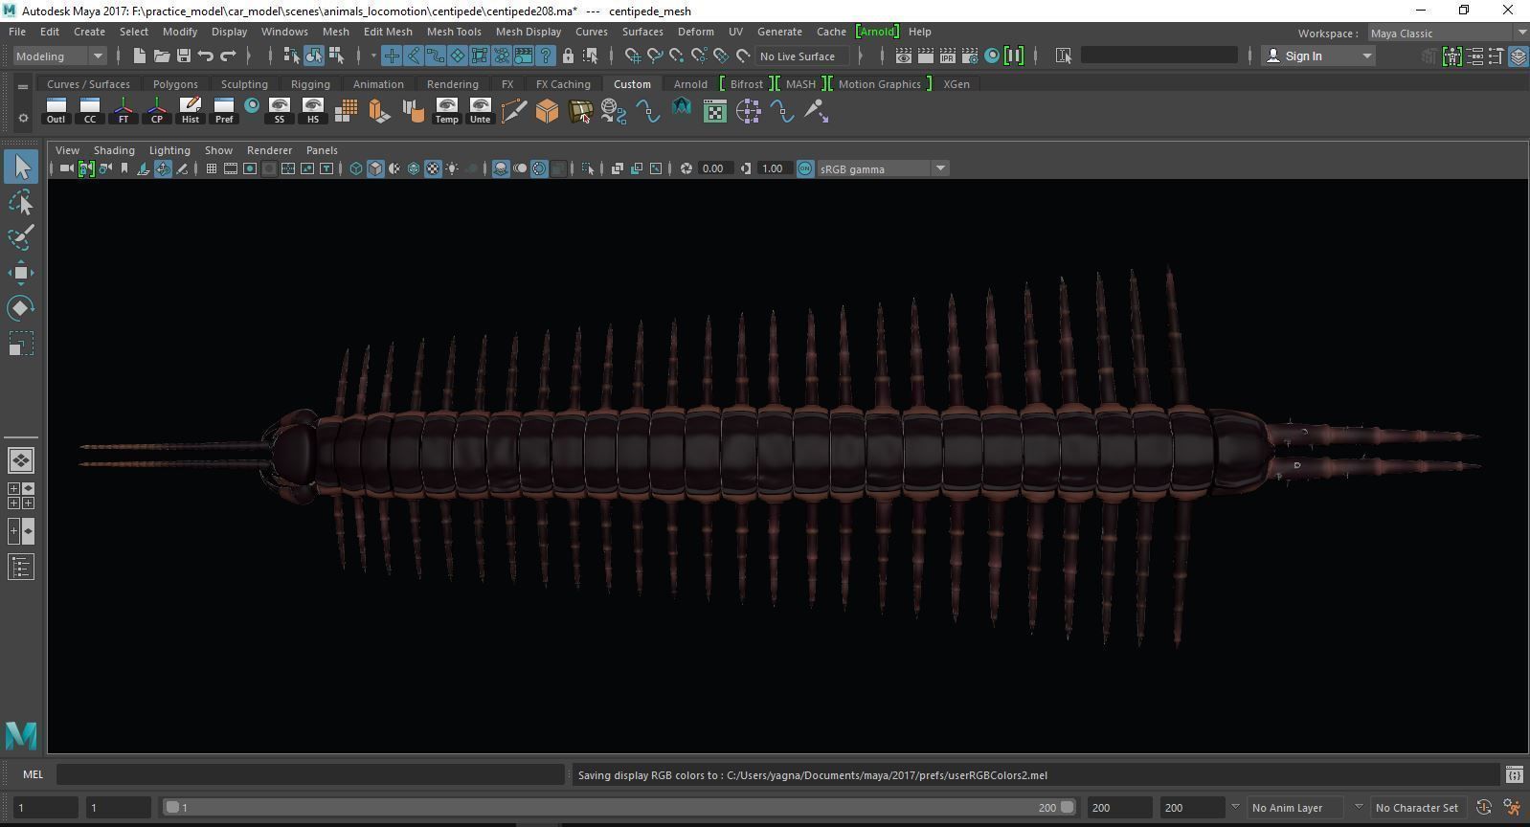Expand the sRGB gamma dropdown
Viewport: 1530px width, 827px height.
[940, 168]
